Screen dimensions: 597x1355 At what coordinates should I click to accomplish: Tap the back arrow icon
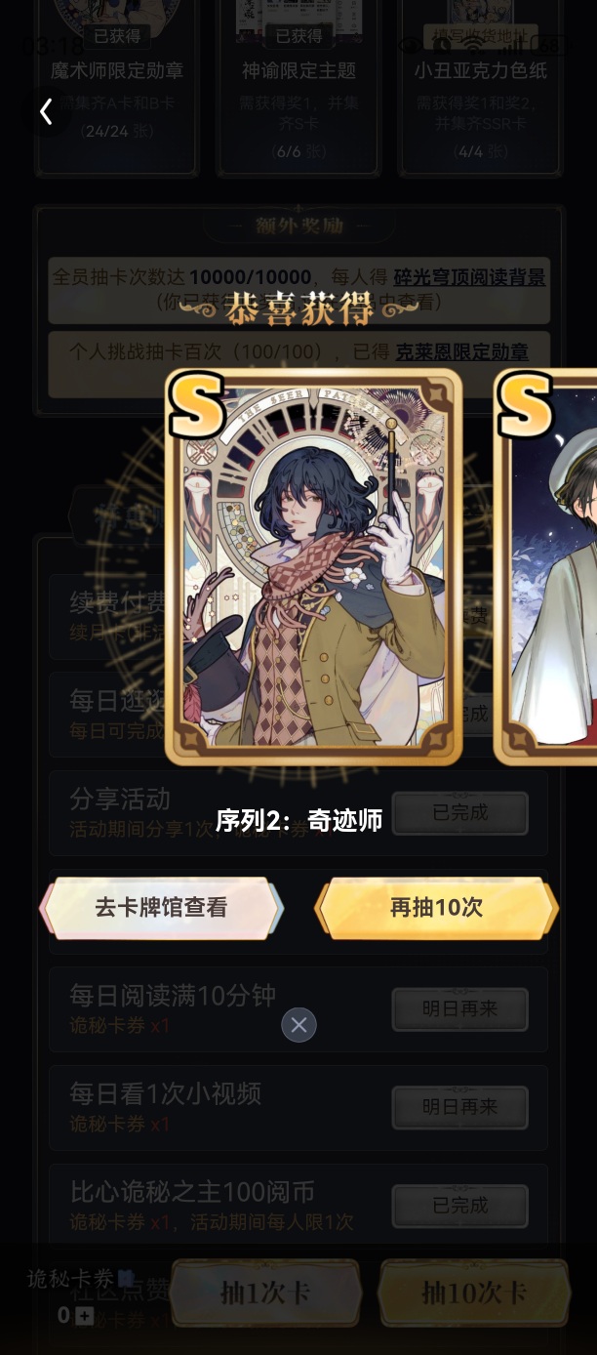pyautogui.click(x=45, y=111)
